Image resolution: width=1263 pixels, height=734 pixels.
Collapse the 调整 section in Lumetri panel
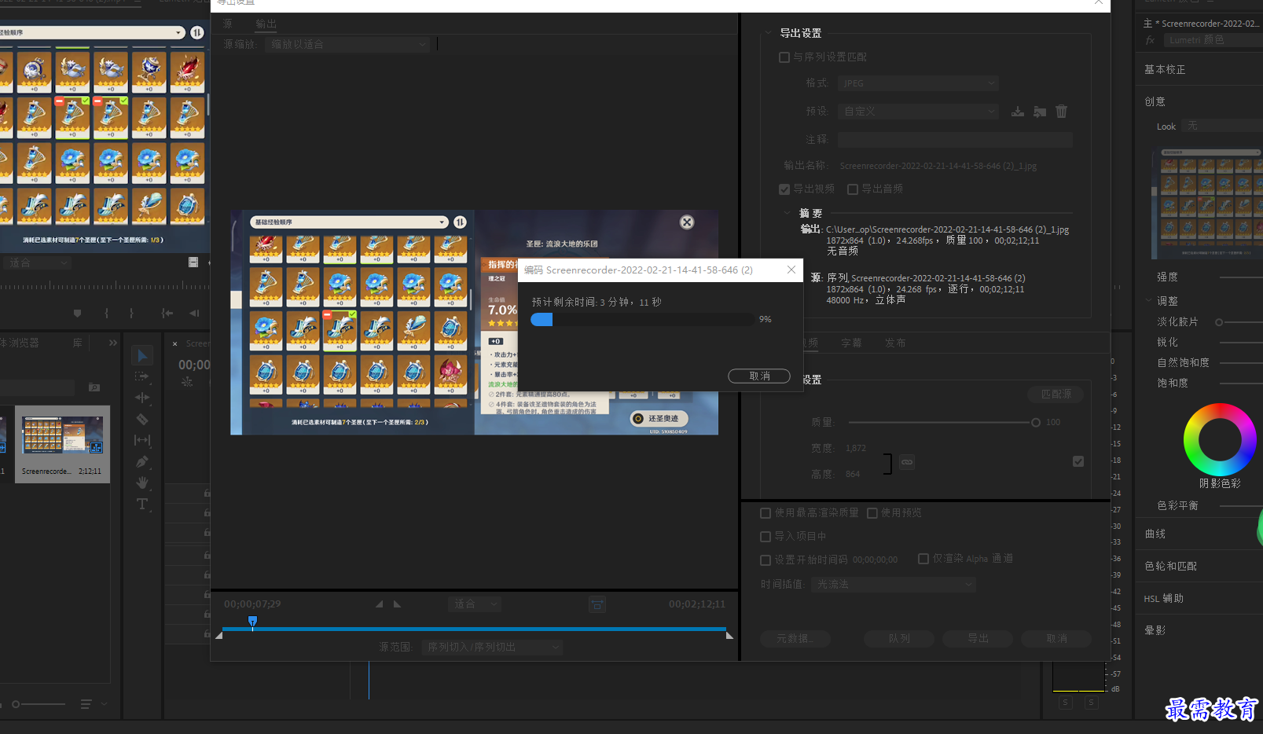(x=1149, y=301)
